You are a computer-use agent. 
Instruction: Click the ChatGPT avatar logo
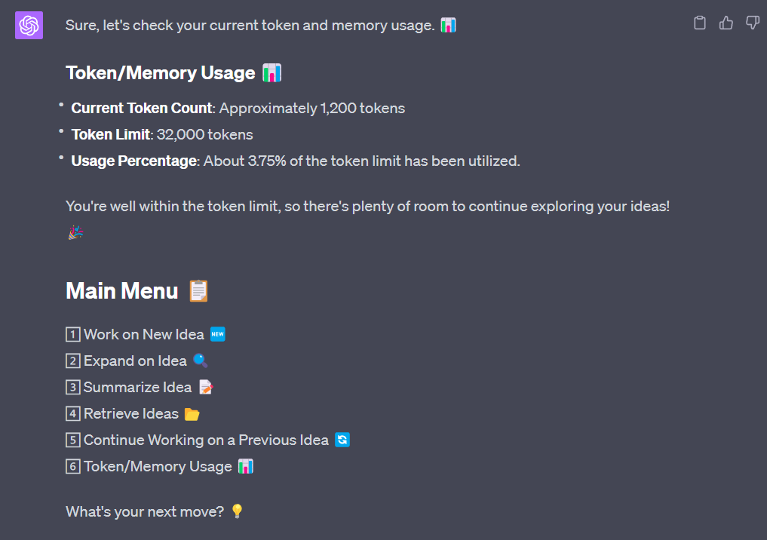(29, 26)
